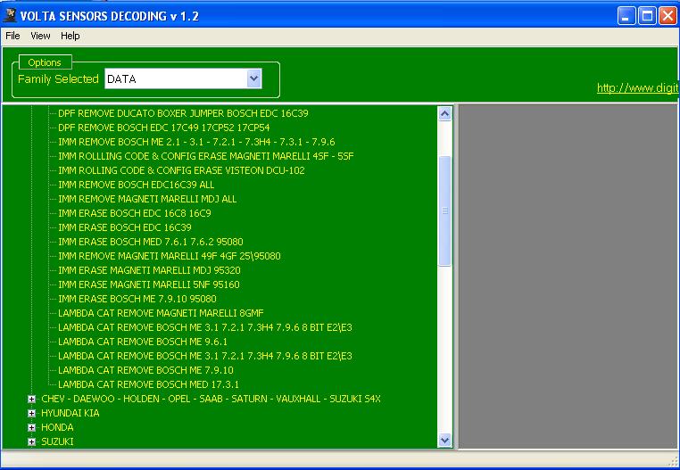
Task: Expand the HONDA tree node
Action: pyautogui.click(x=31, y=427)
